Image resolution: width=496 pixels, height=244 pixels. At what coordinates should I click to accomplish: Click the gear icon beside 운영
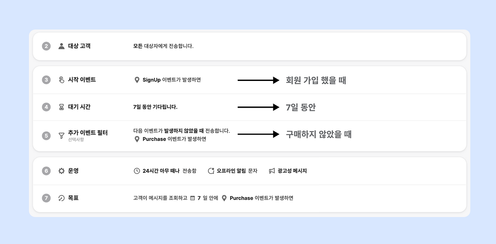click(x=61, y=171)
